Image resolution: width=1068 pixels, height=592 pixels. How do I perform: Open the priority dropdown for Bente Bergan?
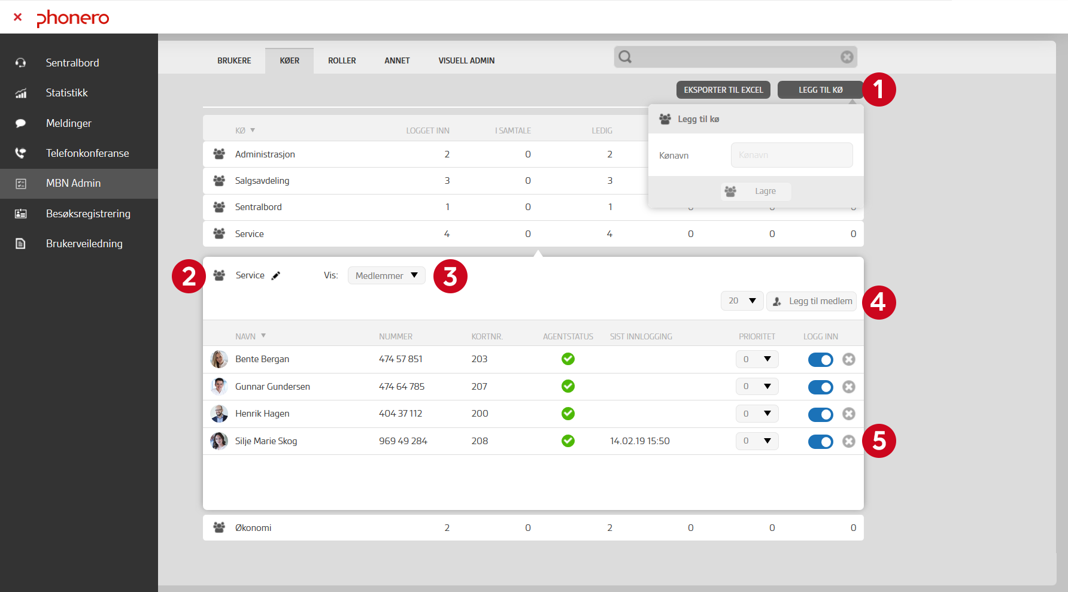click(757, 359)
